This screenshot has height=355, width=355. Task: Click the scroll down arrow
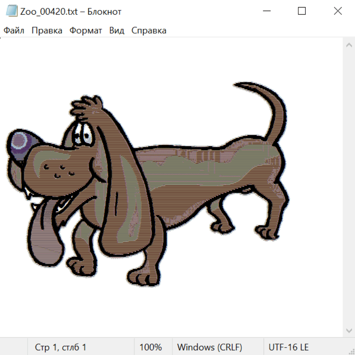pos(349,330)
